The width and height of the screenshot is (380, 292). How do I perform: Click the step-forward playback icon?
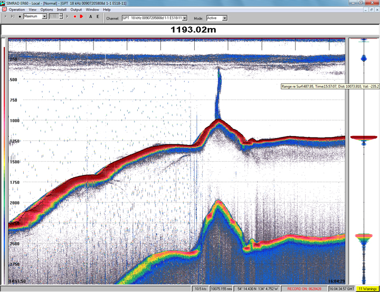[12, 17]
